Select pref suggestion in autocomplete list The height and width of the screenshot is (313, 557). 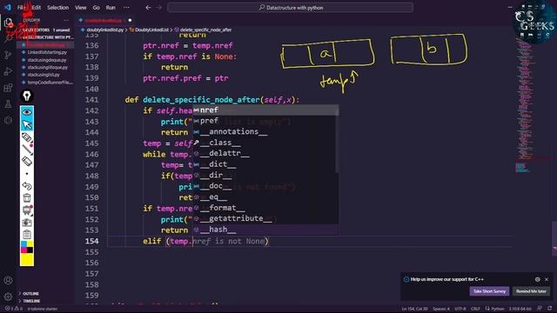tap(265, 121)
